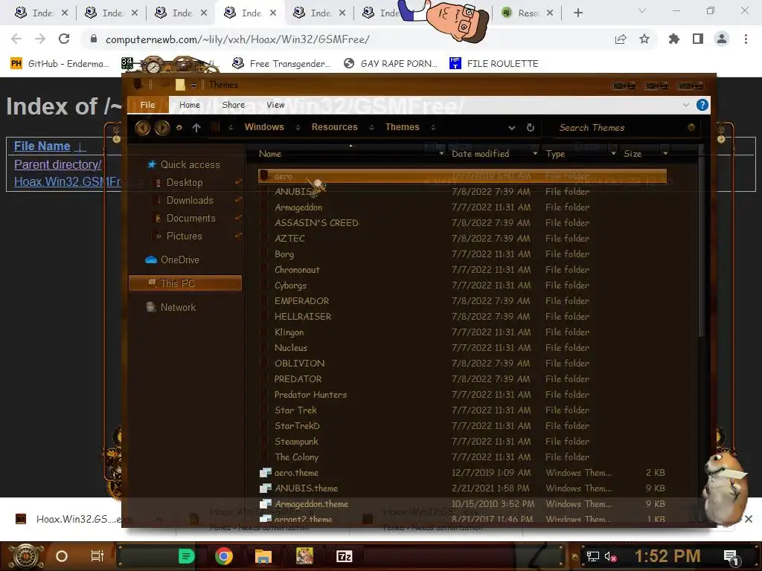The image size is (762, 571).
Task: Open Cortana search circle
Action: [x=61, y=556]
